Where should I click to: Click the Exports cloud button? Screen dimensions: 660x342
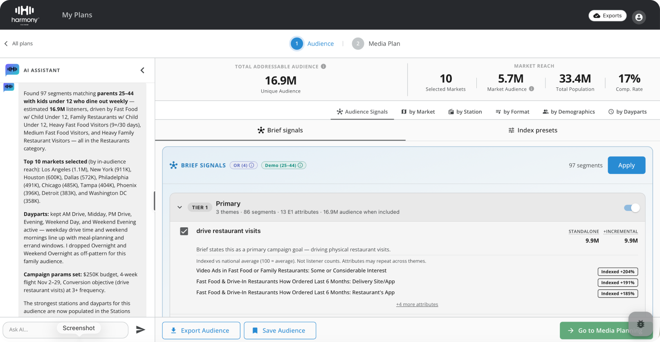click(607, 16)
